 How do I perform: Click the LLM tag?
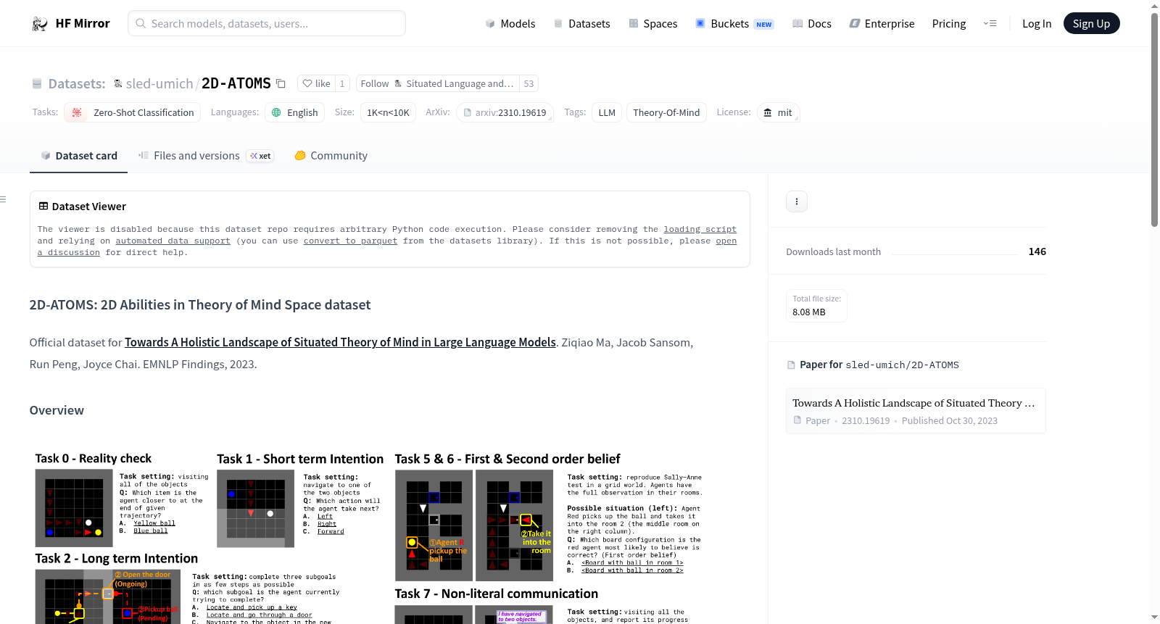[607, 112]
